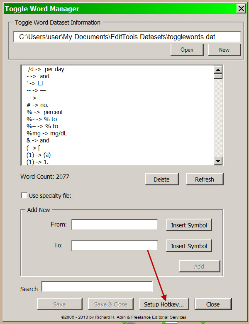
Task: Click into the Search text box
Action: [x=97, y=287]
